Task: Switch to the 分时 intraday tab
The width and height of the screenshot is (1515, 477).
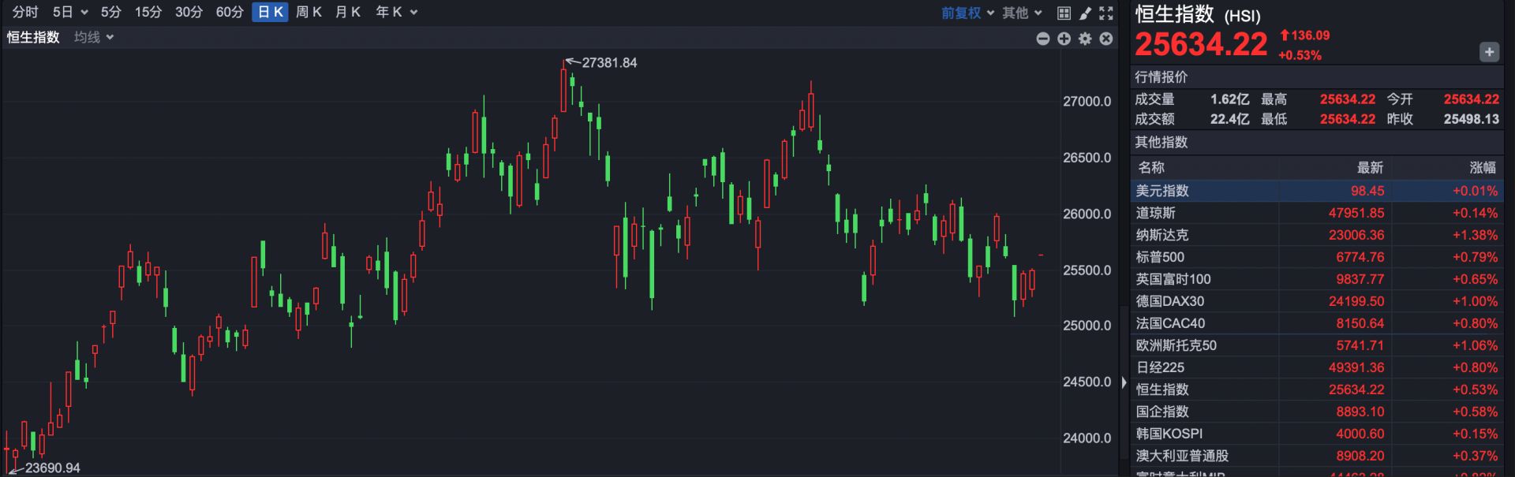Action: click(x=25, y=12)
